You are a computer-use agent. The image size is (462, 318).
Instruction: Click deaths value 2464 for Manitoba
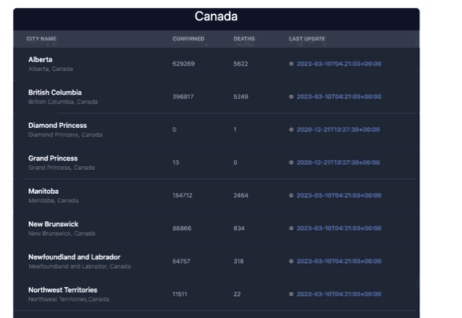240,196
